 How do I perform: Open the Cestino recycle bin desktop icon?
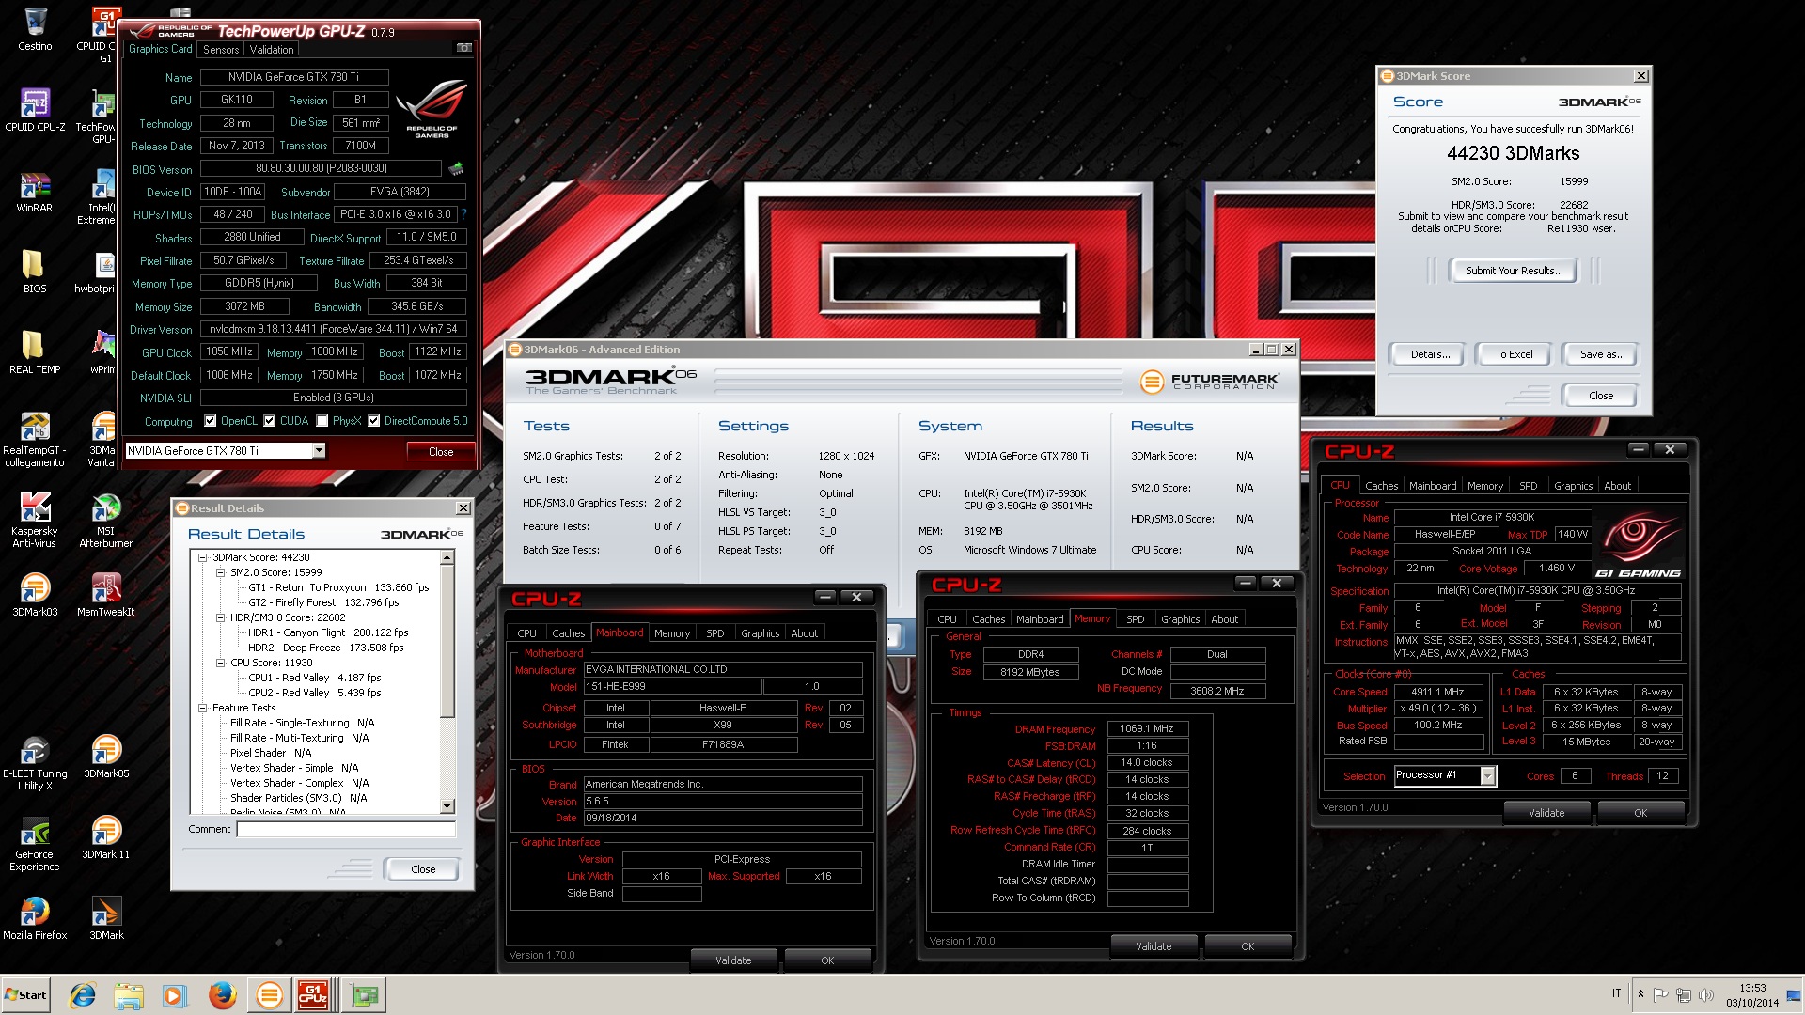[35, 28]
